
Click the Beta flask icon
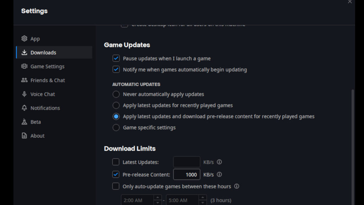tap(24, 122)
